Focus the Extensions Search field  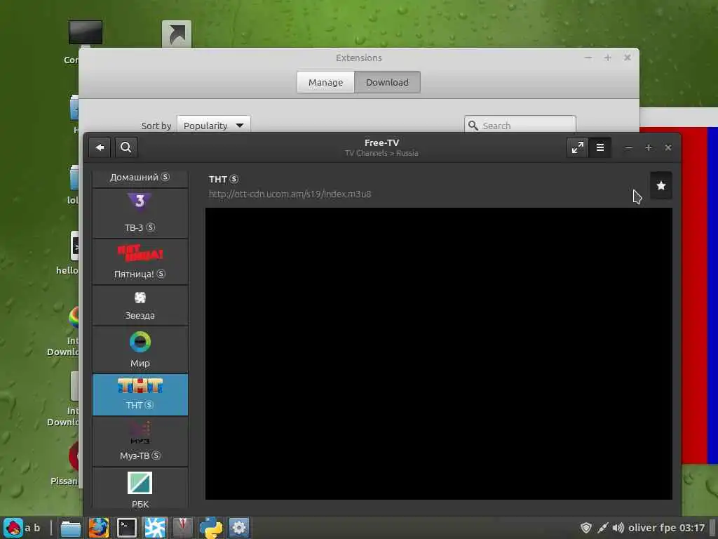click(520, 125)
